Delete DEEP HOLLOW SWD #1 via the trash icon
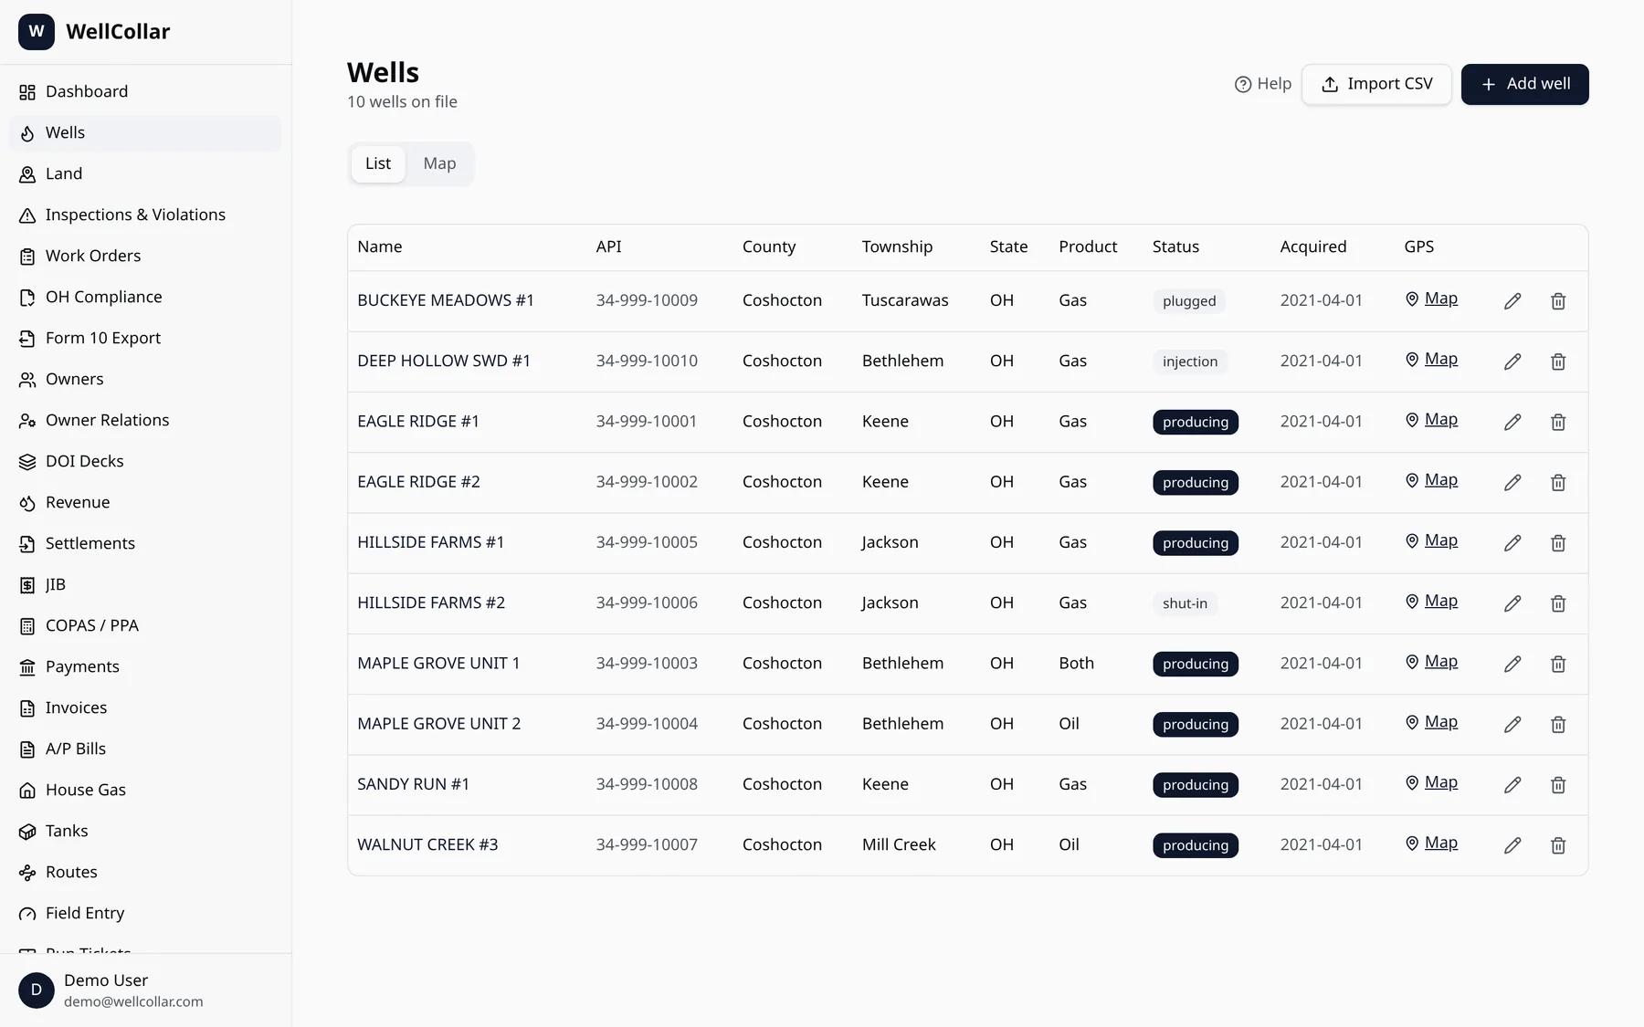The image size is (1644, 1027). [1558, 362]
